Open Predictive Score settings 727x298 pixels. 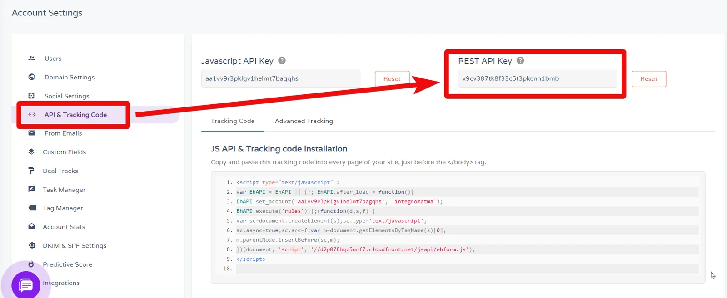pyautogui.click(x=67, y=264)
